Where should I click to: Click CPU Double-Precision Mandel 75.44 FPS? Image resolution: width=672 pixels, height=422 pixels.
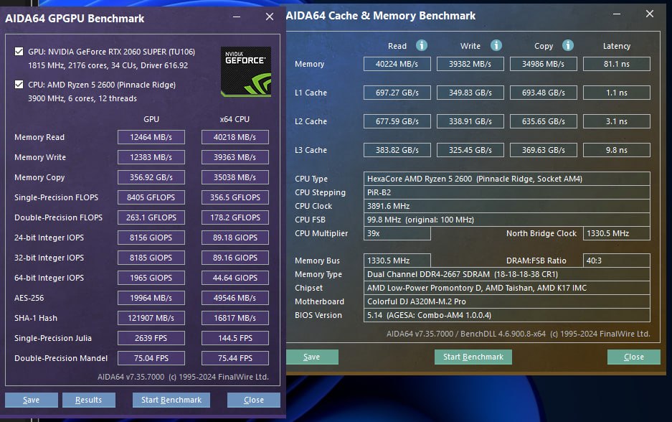pyautogui.click(x=235, y=358)
